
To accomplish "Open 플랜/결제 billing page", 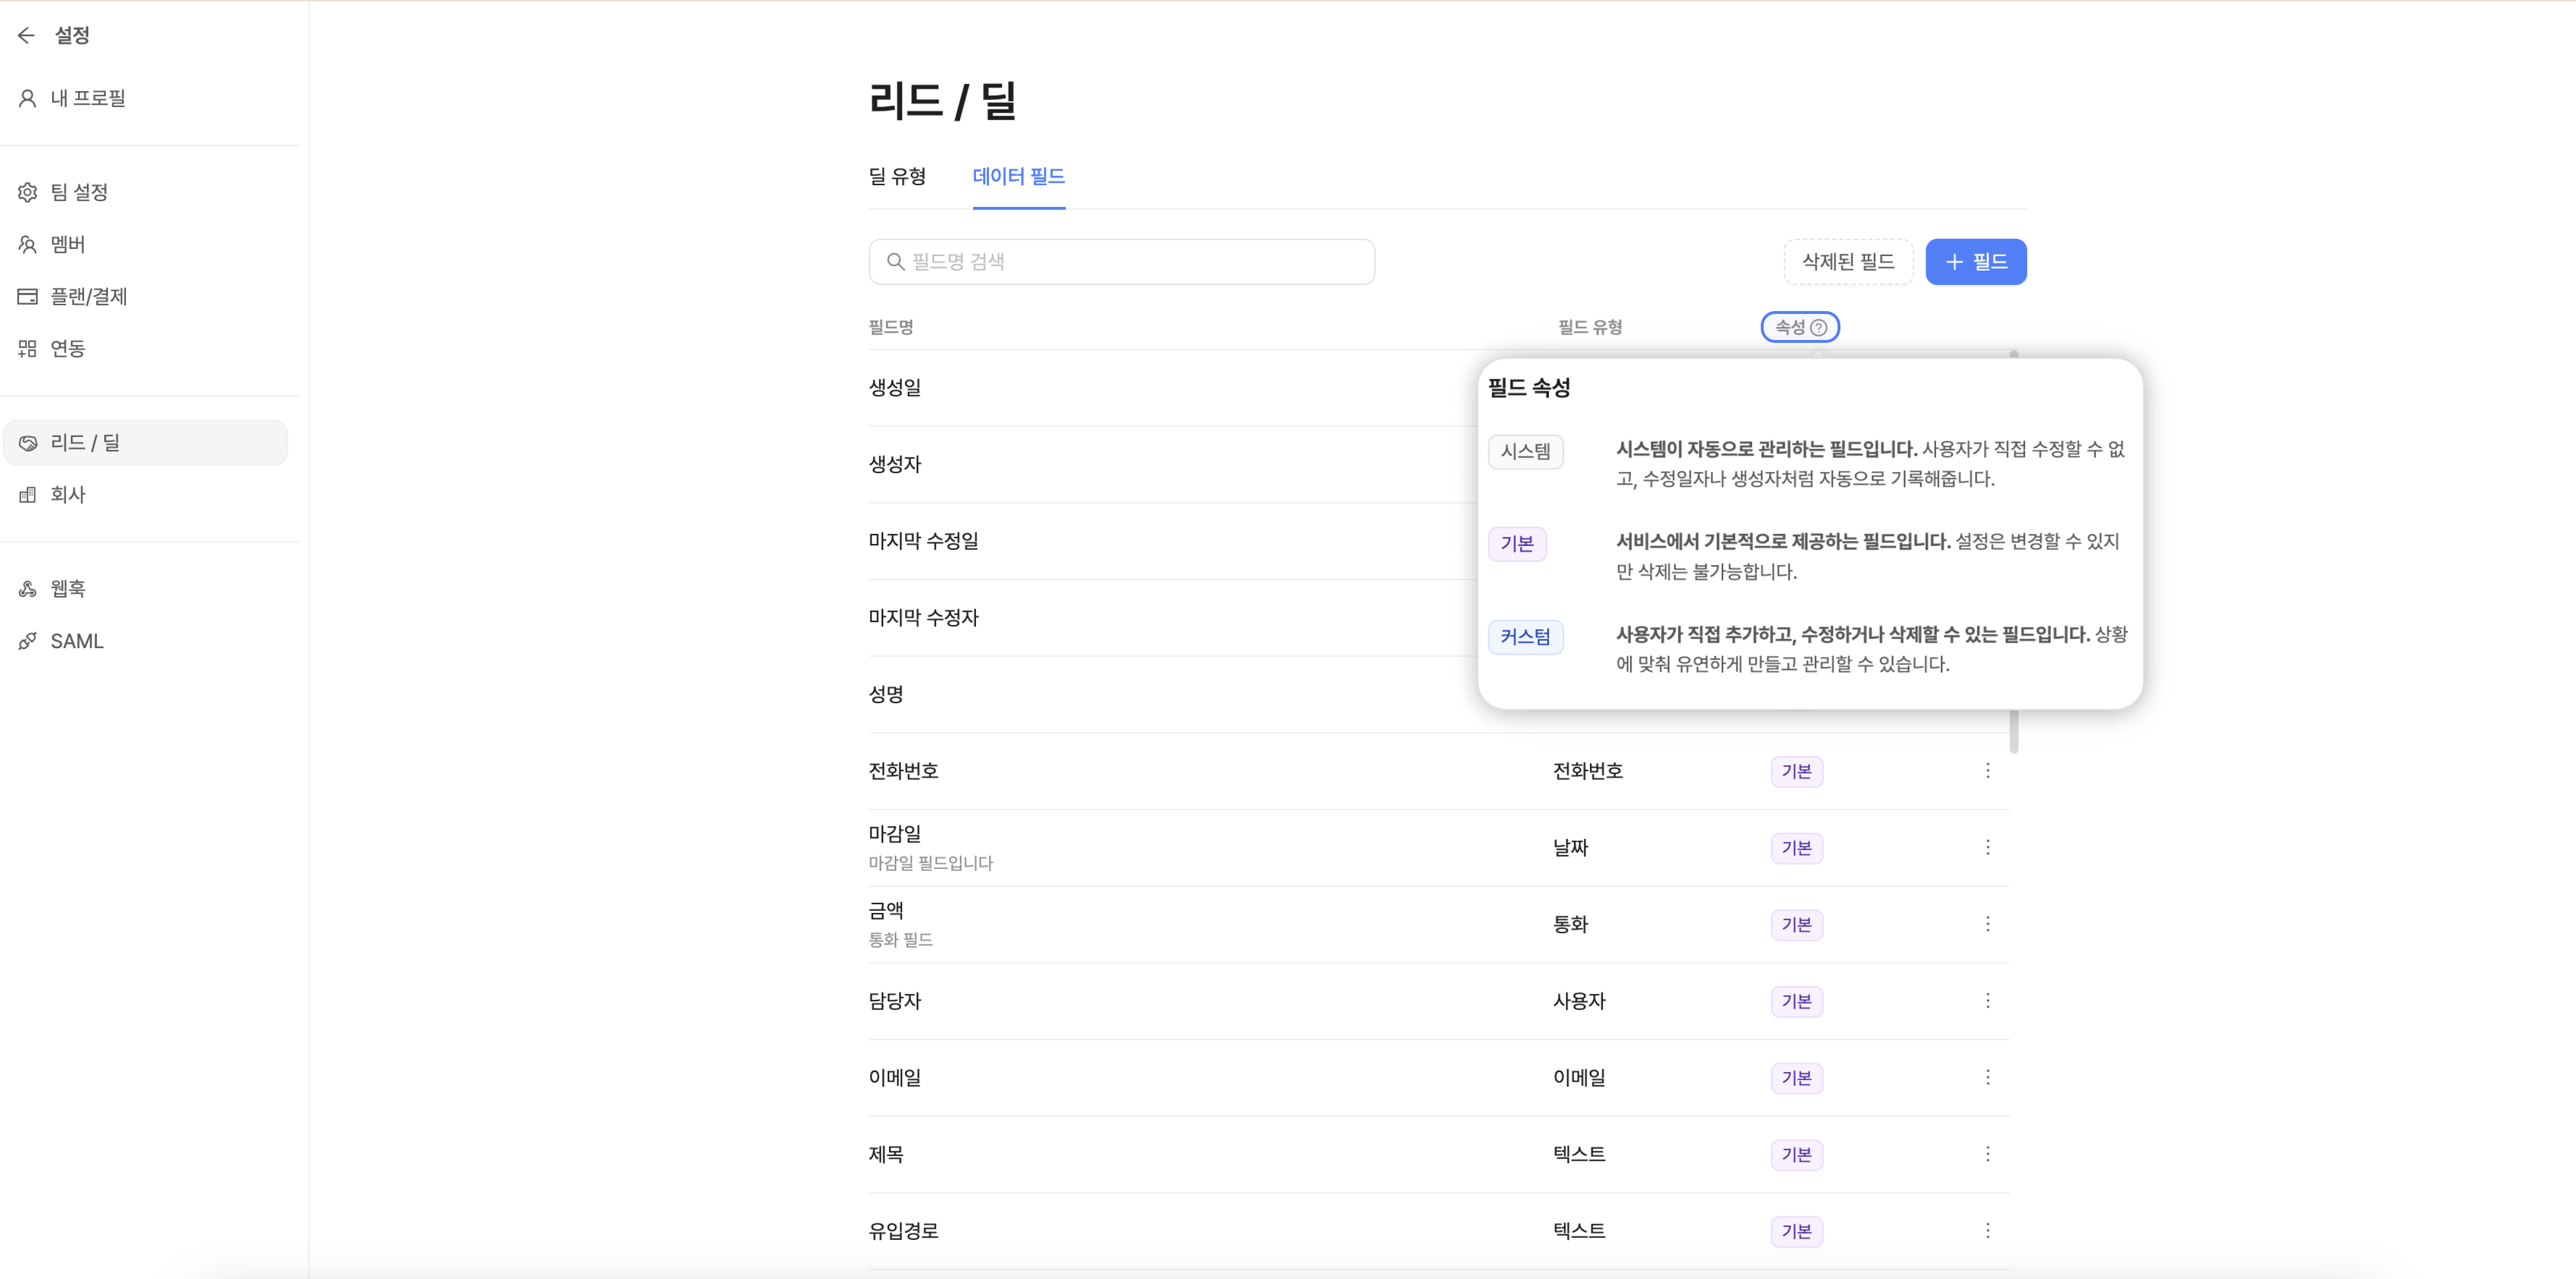I will (x=88, y=296).
